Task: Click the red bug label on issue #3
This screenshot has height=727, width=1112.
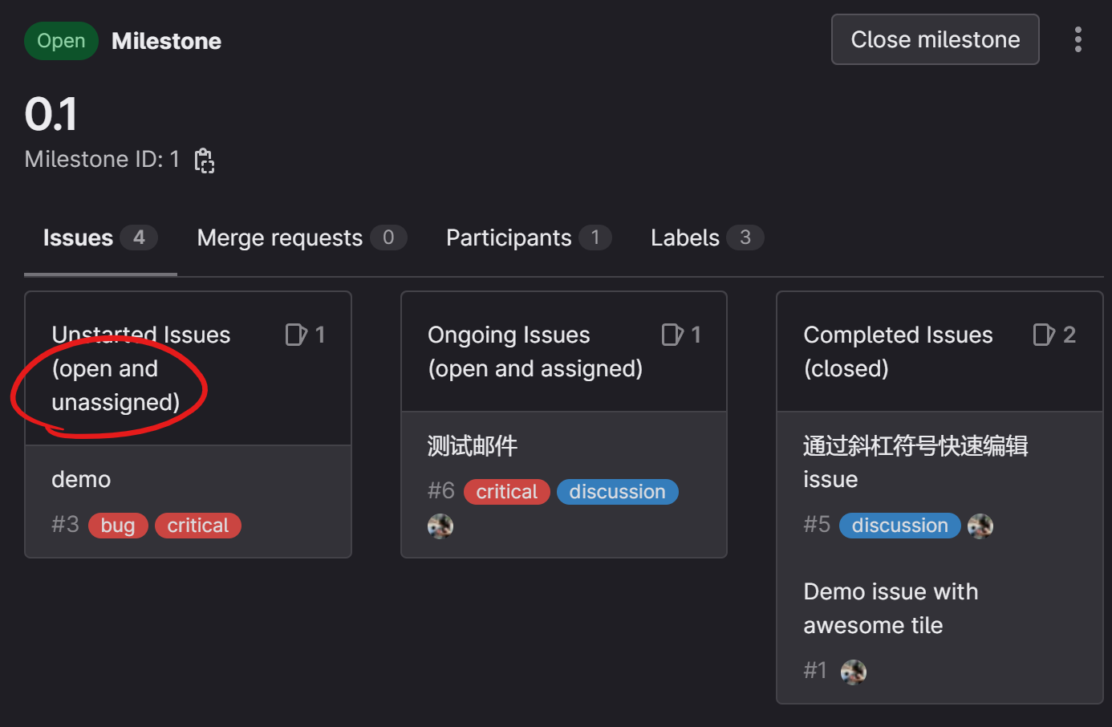Action: point(118,526)
